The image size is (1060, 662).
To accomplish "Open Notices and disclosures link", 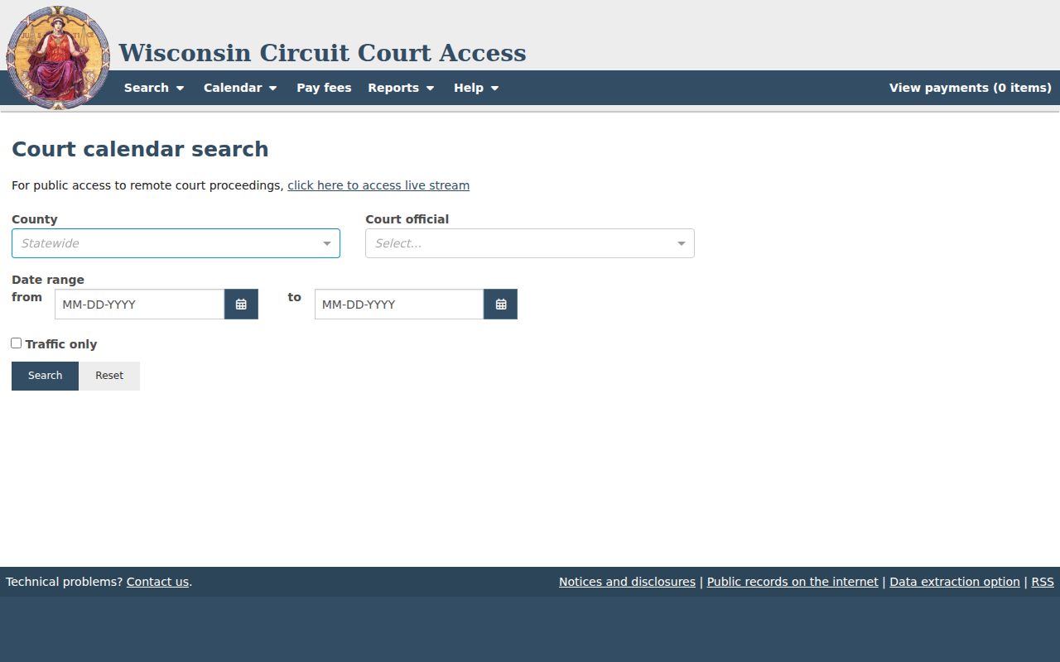I will [627, 582].
